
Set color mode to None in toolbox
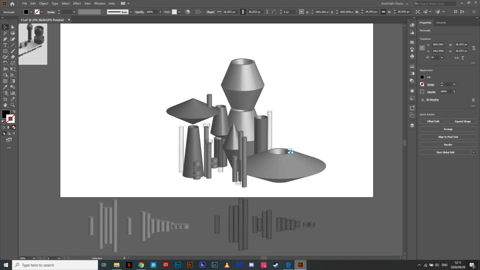tap(14, 127)
